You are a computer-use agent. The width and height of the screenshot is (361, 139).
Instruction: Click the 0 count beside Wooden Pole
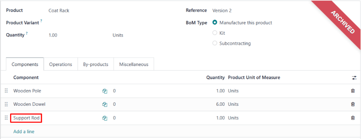point(114,91)
